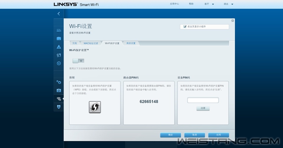Expand the 客厅 router dropdown arrow

coord(213,4)
